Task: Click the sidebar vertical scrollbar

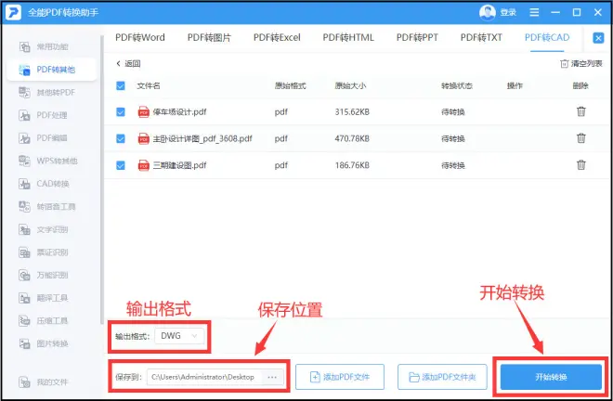Action: 102,180
